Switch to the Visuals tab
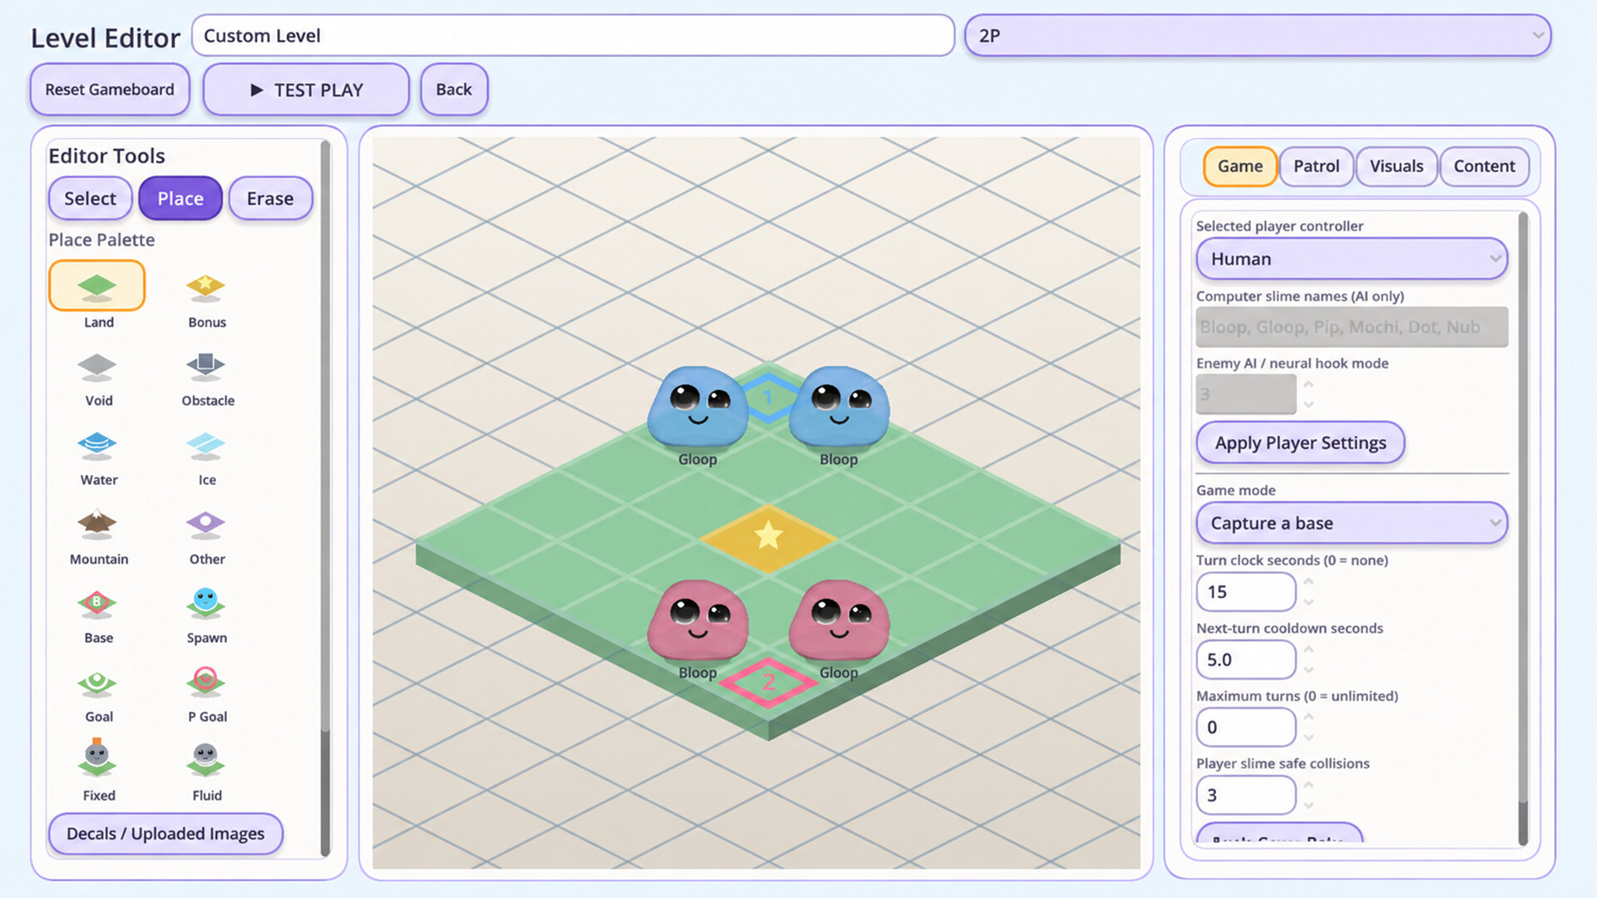Image resolution: width=1597 pixels, height=898 pixels. coord(1397,166)
